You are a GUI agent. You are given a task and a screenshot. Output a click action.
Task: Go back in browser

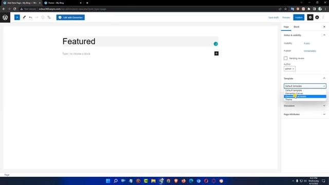pyautogui.click(x=4, y=9)
